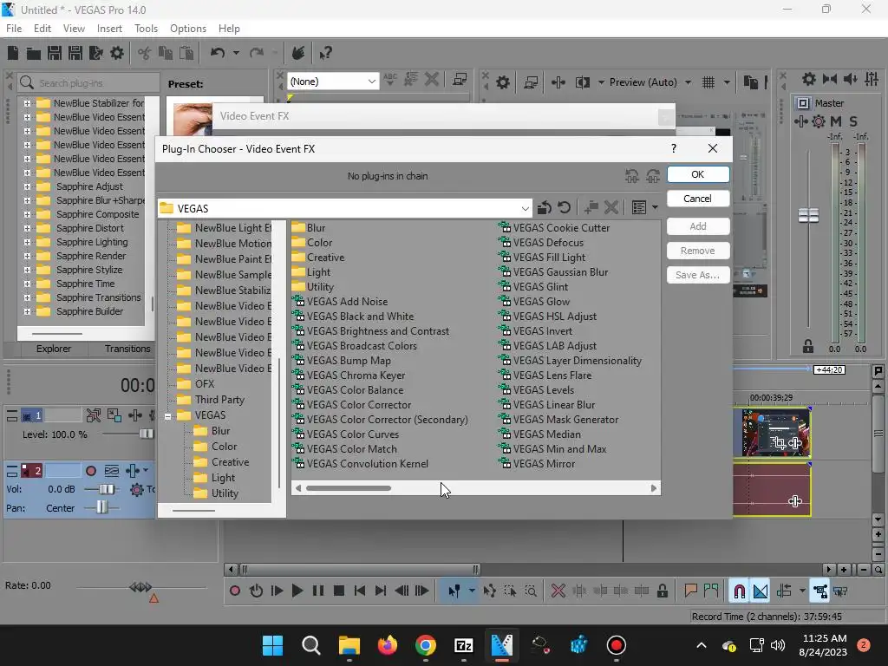Open project Properties gear icon

tap(117, 53)
